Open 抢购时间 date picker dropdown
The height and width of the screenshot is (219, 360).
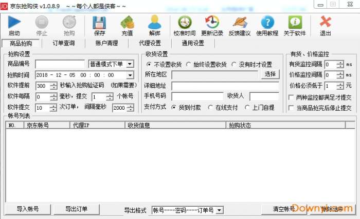pos(130,75)
